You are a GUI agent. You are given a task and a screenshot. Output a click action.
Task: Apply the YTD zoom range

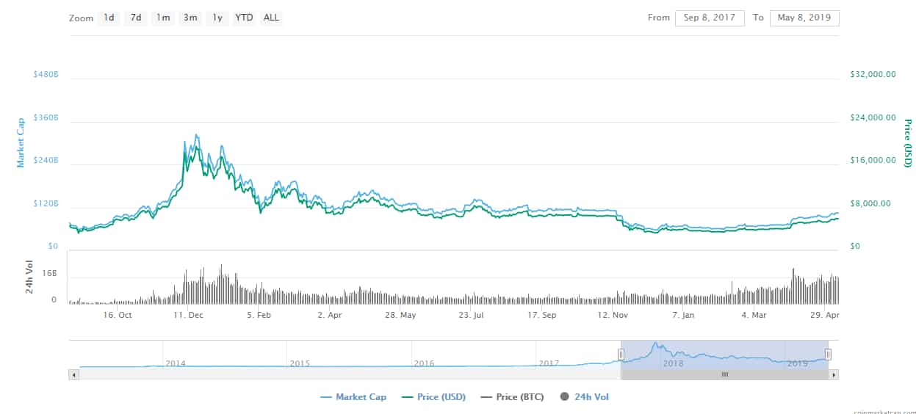tap(244, 18)
